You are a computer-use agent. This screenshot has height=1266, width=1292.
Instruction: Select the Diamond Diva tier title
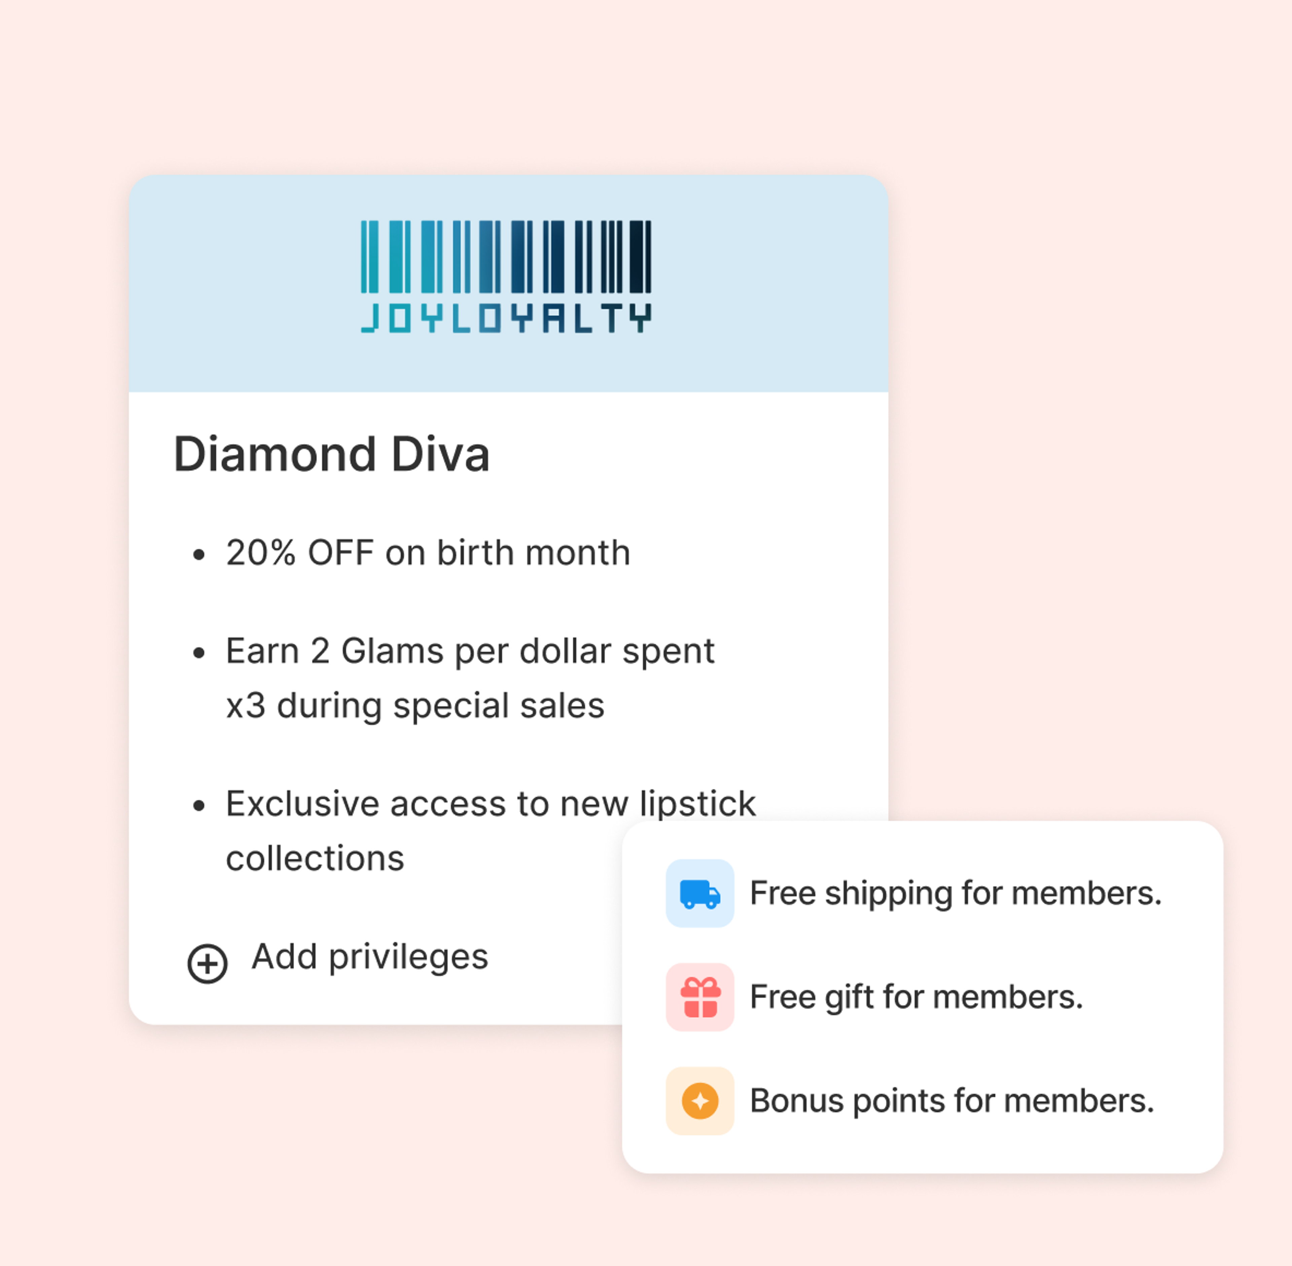pos(331,455)
